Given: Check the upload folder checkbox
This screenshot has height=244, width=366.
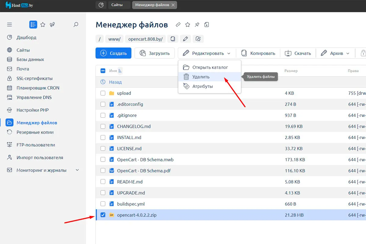Looking at the screenshot, I should click(103, 93).
